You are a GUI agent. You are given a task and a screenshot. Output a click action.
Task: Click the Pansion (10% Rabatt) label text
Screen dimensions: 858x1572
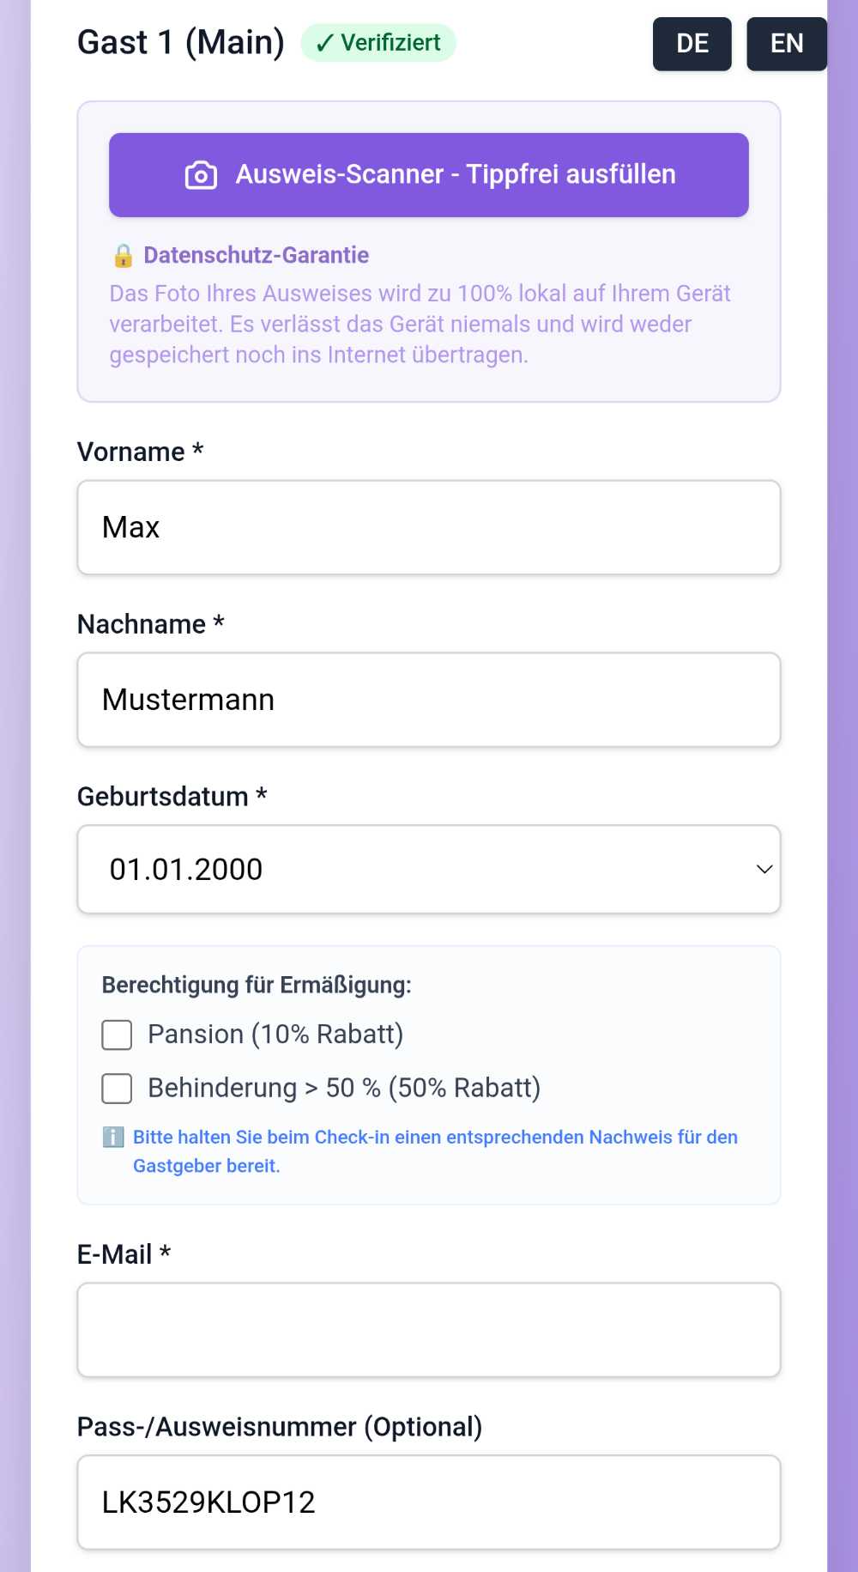pyautogui.click(x=275, y=1035)
